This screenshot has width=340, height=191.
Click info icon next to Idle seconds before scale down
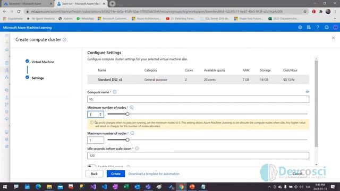[x=137, y=149]
